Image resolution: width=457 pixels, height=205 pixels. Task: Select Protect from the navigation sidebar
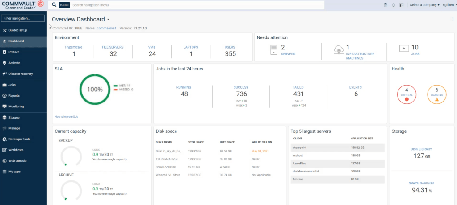pos(13,52)
